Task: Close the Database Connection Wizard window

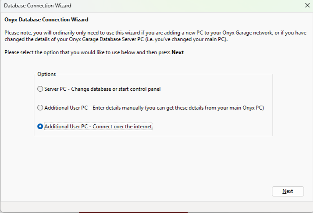Action: tap(307, 6)
